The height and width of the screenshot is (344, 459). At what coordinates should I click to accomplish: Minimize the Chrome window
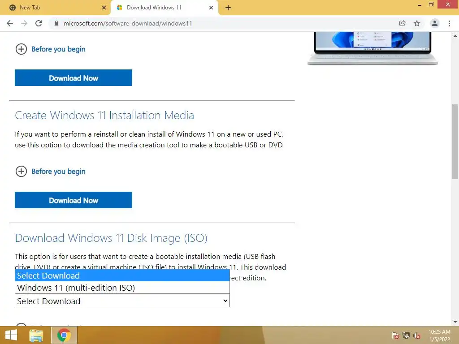click(420, 4)
